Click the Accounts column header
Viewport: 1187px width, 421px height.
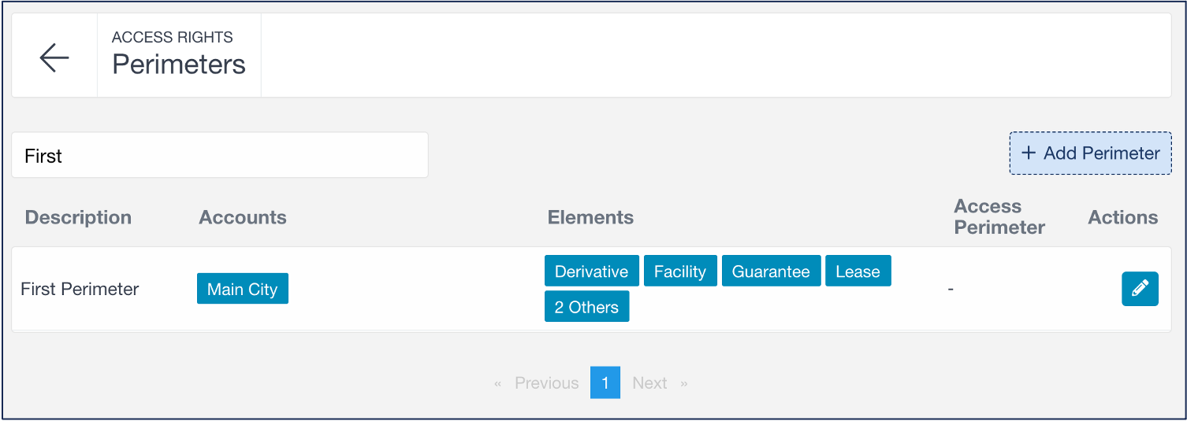point(243,217)
